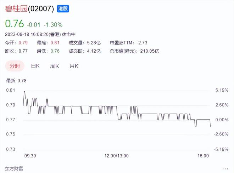Click the 16:00 time axis label
Image resolution: width=234 pixels, height=173 pixels.
203,156
